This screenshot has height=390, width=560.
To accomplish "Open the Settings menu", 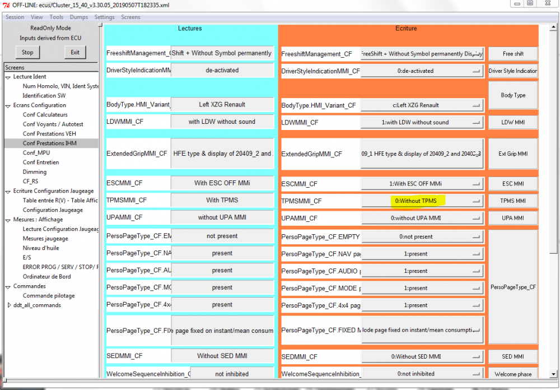I will pos(105,17).
